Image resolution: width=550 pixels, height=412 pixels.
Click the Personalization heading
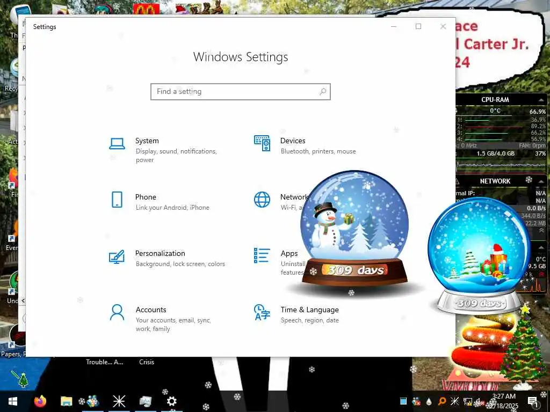tap(160, 253)
